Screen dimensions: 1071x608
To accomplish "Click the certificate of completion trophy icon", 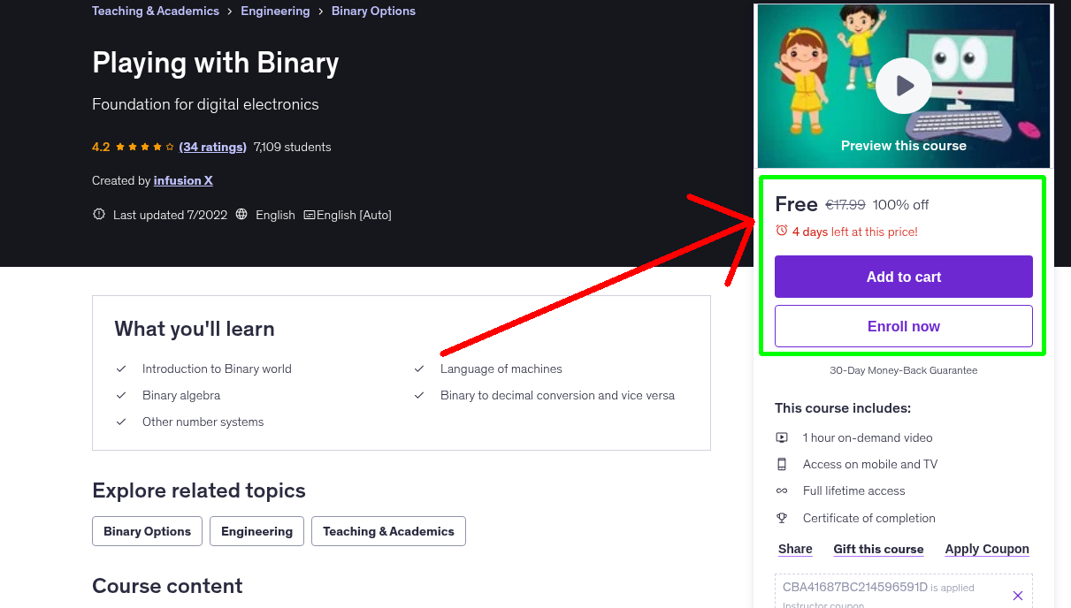I will click(x=782, y=518).
